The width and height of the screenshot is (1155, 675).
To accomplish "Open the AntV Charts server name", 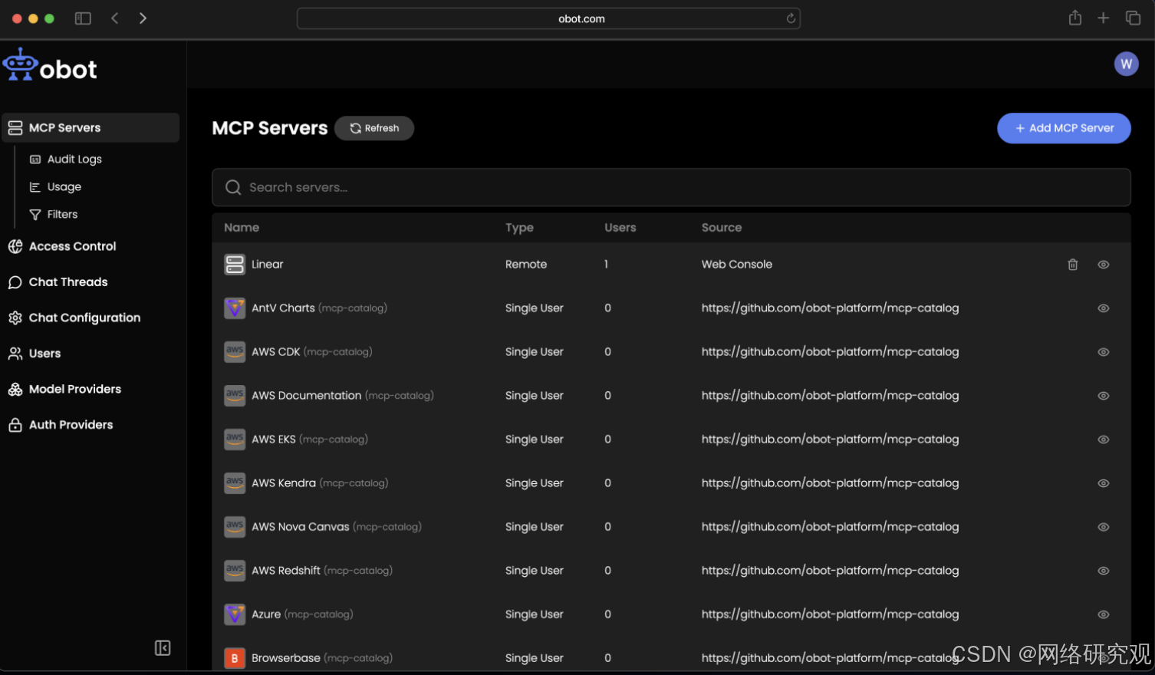I will [283, 308].
